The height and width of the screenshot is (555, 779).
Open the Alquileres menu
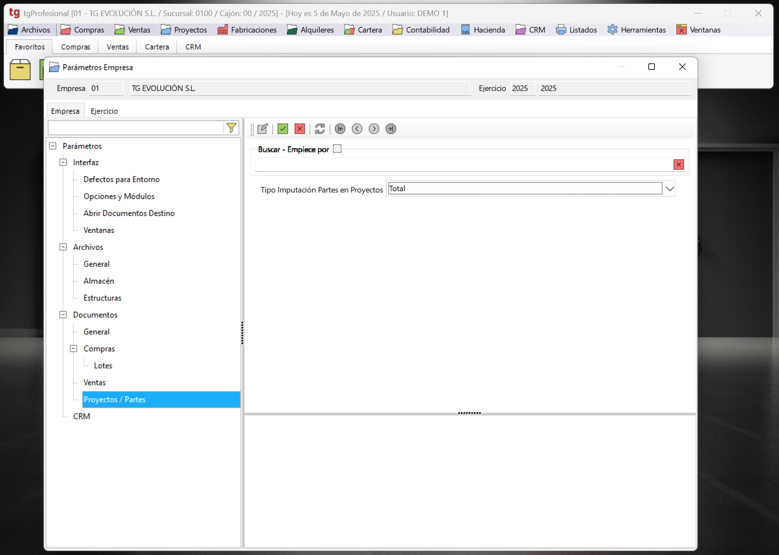(x=310, y=30)
